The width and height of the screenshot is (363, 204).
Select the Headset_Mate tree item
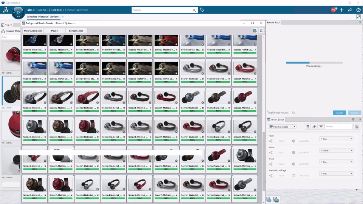tap(11, 31)
